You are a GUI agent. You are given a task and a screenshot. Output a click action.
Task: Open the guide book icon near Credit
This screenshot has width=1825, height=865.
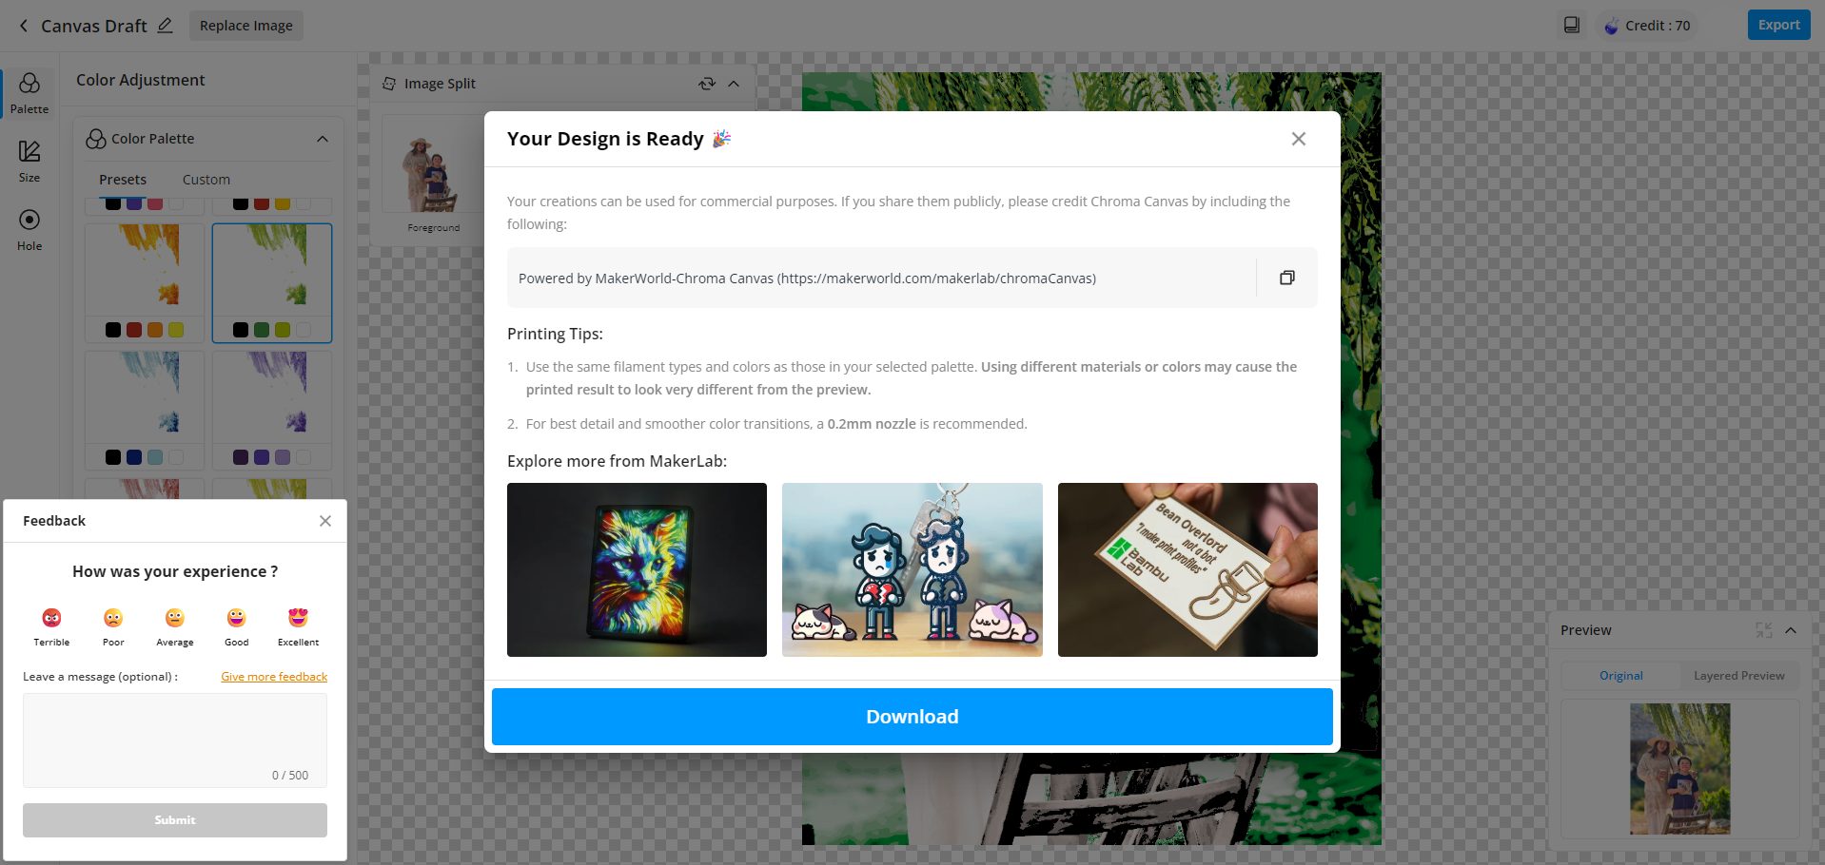[1572, 26]
